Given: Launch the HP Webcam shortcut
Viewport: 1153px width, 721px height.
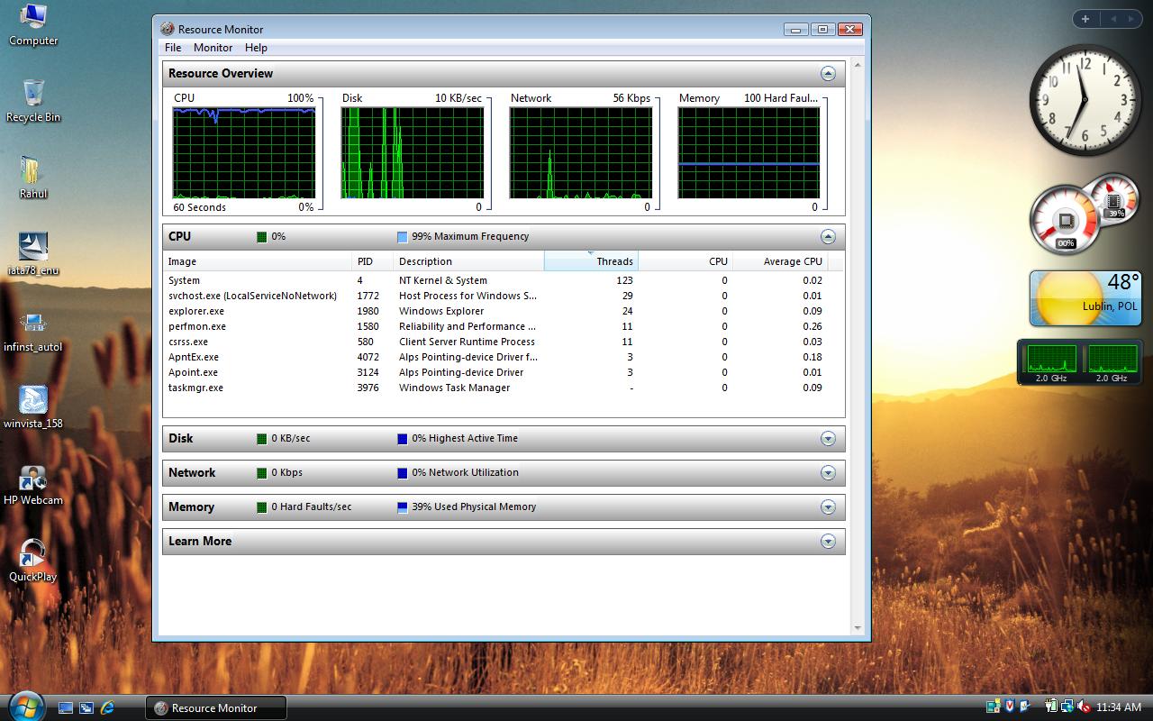Looking at the screenshot, I should tap(33, 484).
